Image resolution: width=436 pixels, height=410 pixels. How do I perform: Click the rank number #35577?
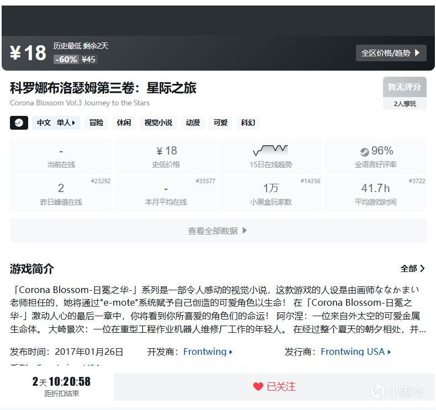(205, 181)
